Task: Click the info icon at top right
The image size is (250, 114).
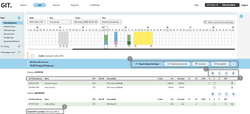Action: pos(241,16)
